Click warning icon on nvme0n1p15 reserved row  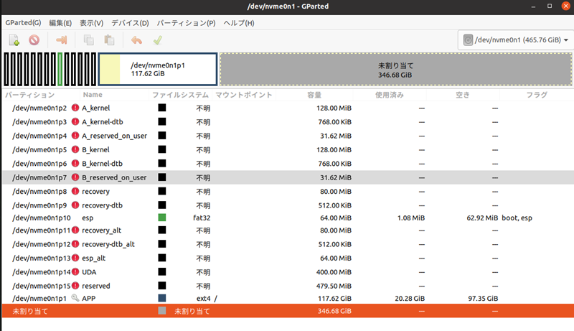[x=75, y=286]
